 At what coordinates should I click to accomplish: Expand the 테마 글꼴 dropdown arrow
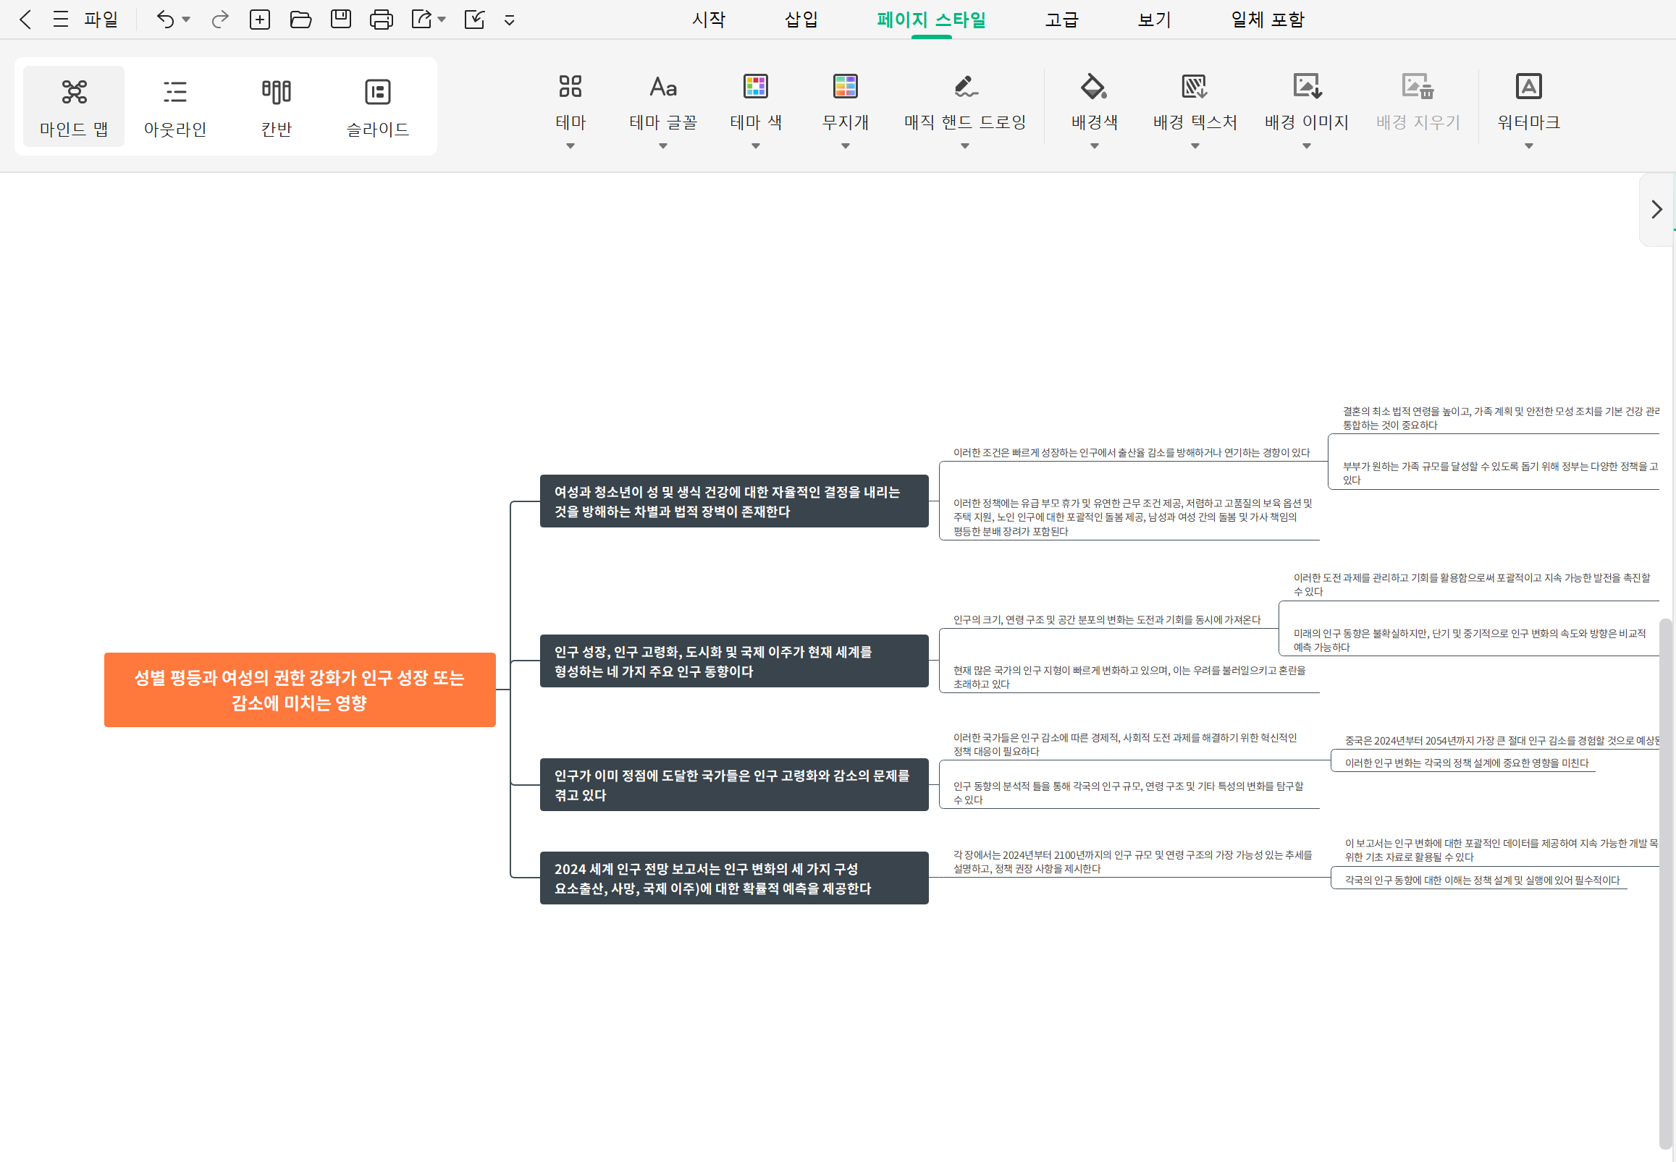point(663,146)
